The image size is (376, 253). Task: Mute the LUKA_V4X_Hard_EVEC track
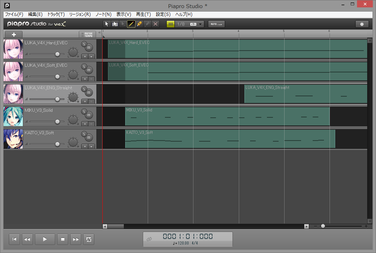[x=89, y=48]
